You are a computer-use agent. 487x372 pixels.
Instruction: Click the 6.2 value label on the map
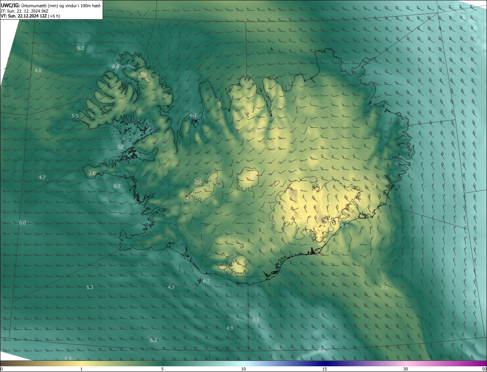[x=153, y=340]
